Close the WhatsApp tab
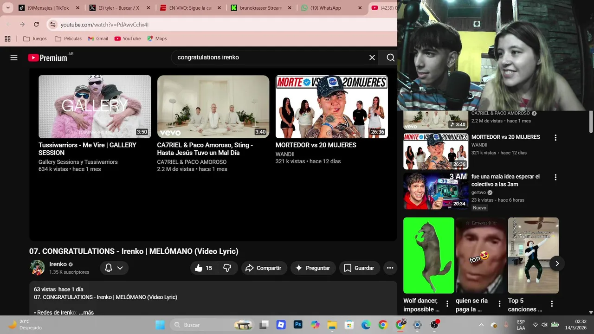The height and width of the screenshot is (334, 594). coord(360,8)
